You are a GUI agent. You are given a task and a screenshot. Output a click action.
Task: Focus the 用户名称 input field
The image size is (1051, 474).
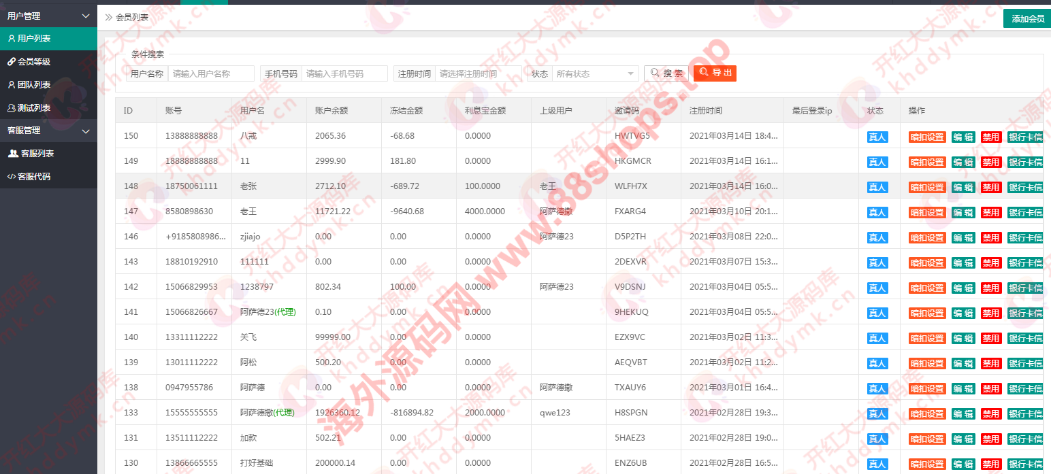coord(211,73)
